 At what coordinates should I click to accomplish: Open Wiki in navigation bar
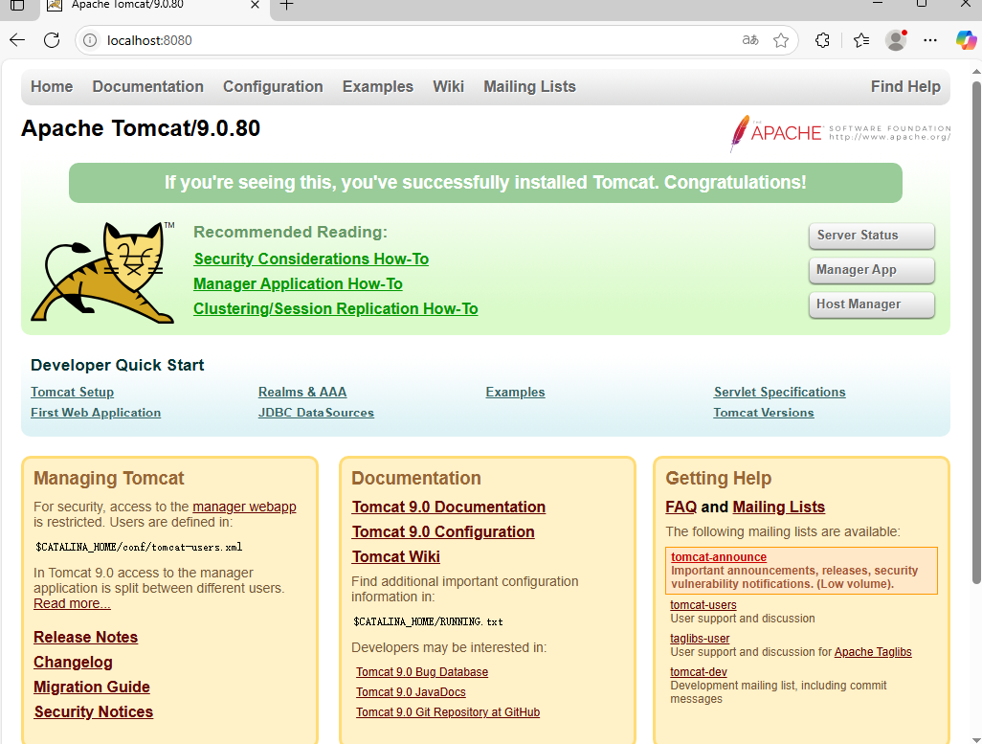click(449, 86)
